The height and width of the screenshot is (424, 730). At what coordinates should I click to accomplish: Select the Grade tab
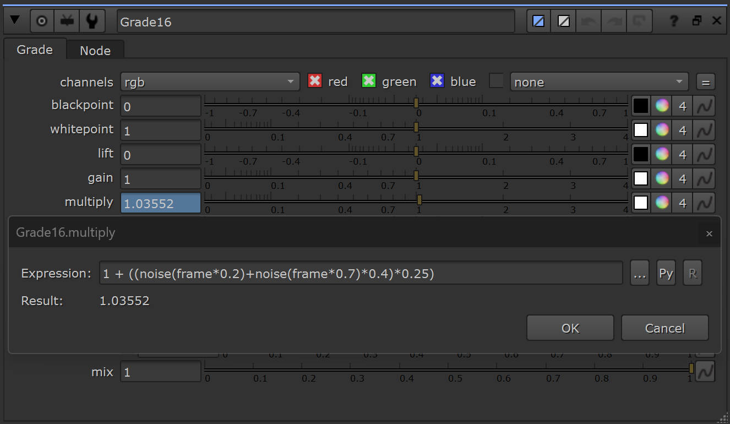pyautogui.click(x=35, y=50)
